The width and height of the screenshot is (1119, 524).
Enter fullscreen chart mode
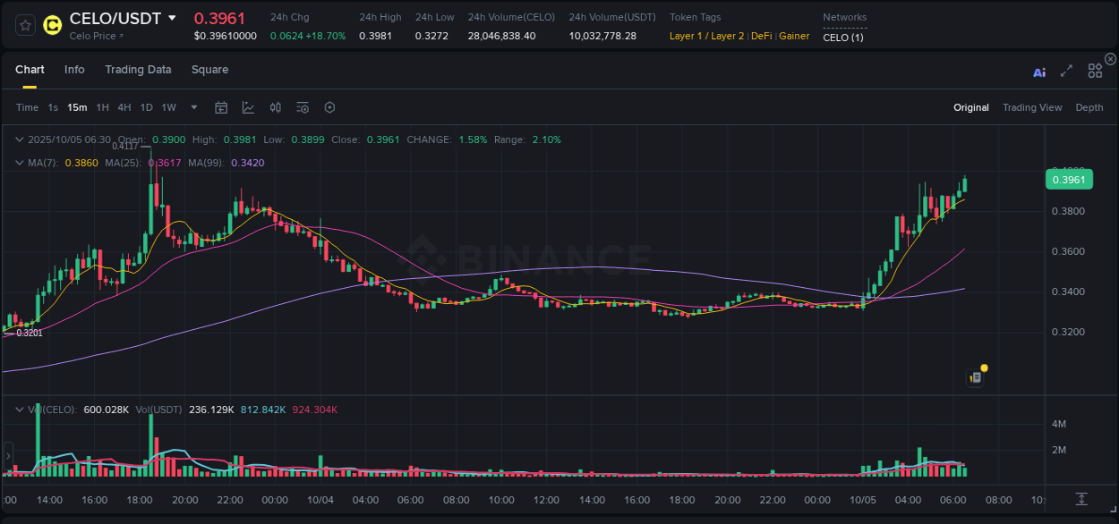click(1065, 72)
